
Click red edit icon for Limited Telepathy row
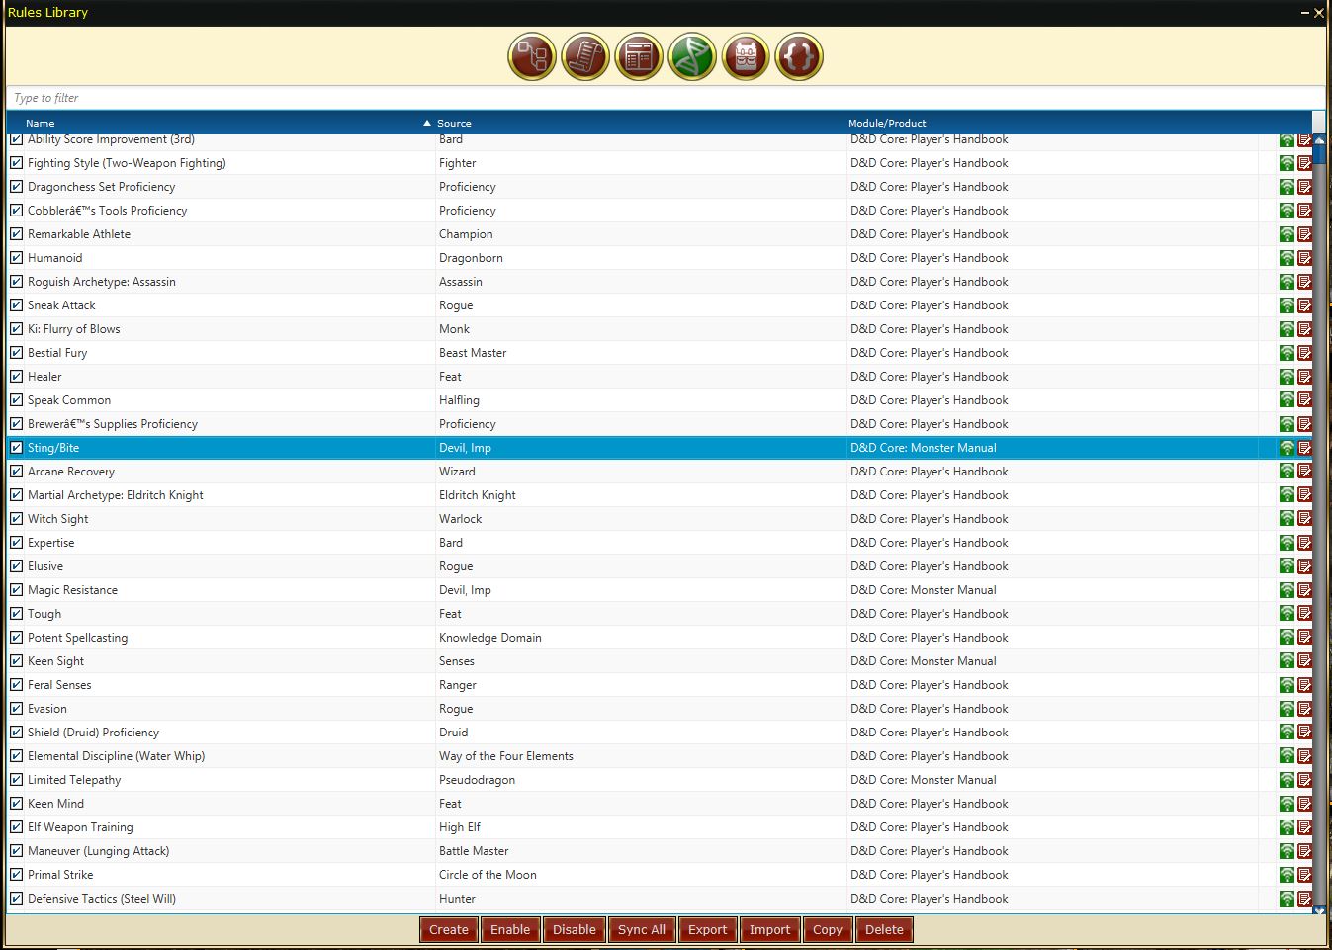(x=1304, y=780)
